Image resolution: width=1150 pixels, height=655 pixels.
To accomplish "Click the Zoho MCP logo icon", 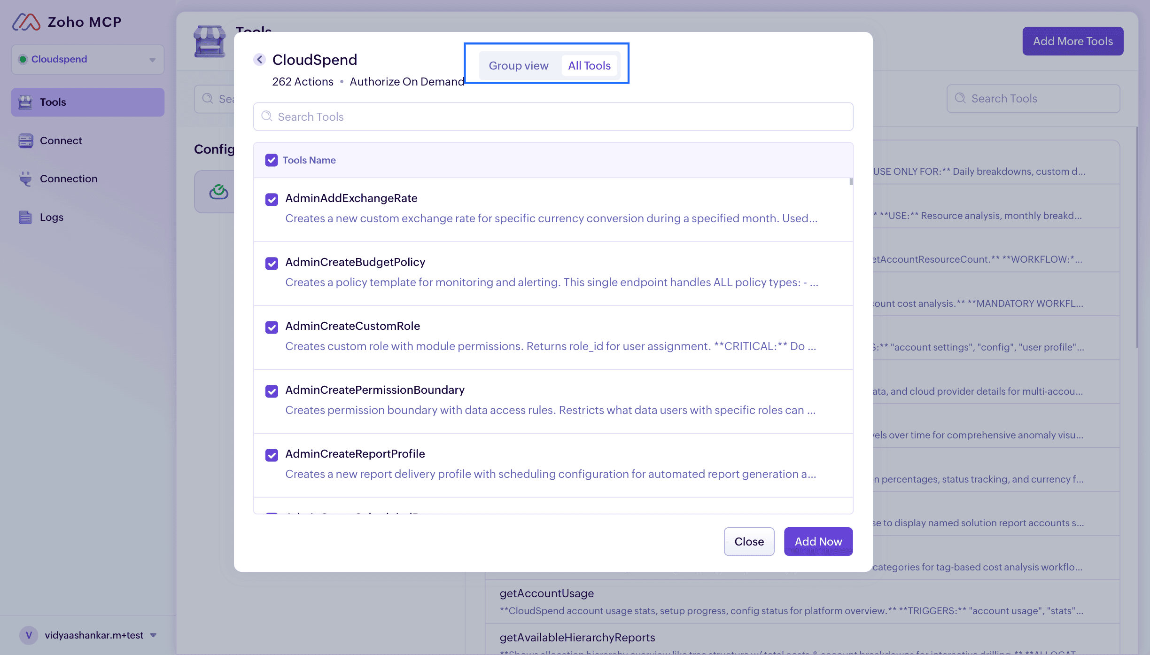I will point(26,22).
